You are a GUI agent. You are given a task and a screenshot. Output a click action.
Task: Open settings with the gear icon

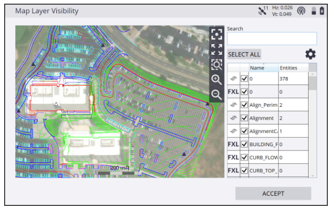[x=310, y=54]
